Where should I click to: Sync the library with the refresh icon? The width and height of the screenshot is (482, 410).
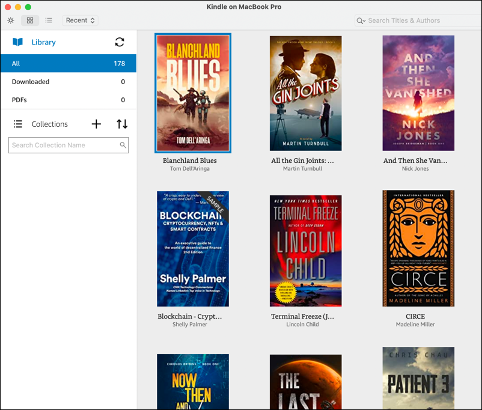[x=120, y=42]
